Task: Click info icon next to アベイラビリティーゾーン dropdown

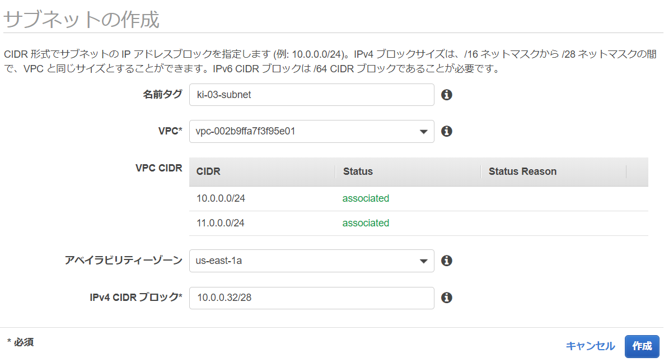Action: pyautogui.click(x=446, y=260)
